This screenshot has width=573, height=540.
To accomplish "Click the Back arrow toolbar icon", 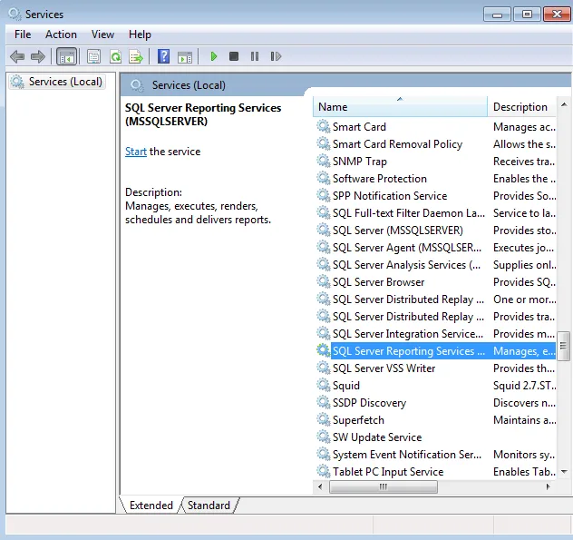I will (17, 56).
